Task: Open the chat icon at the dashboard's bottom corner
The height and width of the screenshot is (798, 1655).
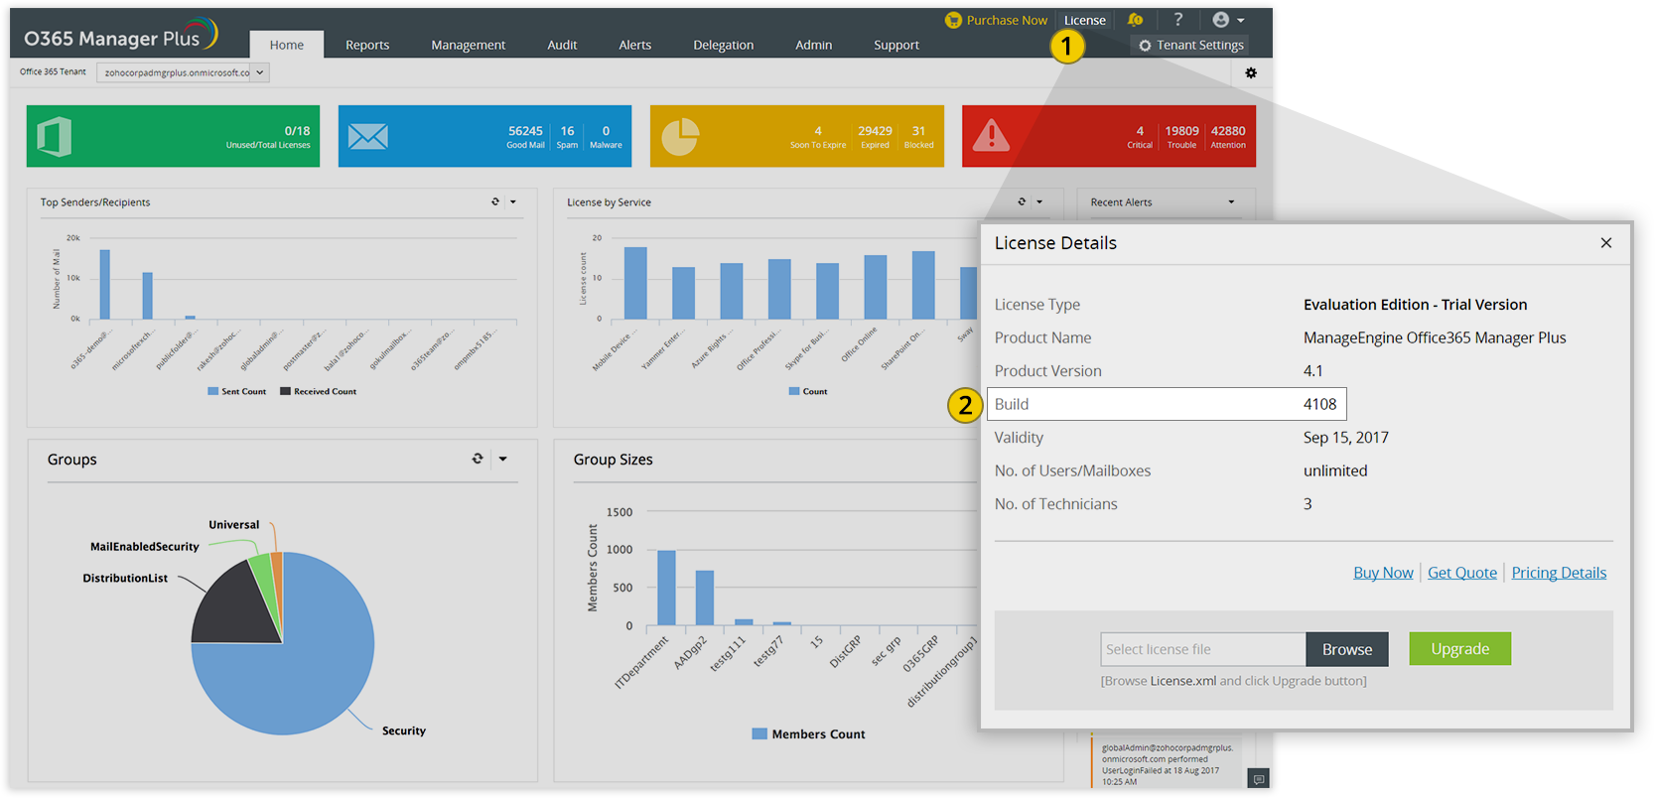Action: click(x=1259, y=779)
